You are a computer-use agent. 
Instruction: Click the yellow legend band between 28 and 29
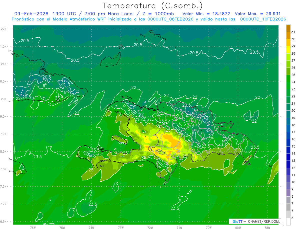point(288,50)
